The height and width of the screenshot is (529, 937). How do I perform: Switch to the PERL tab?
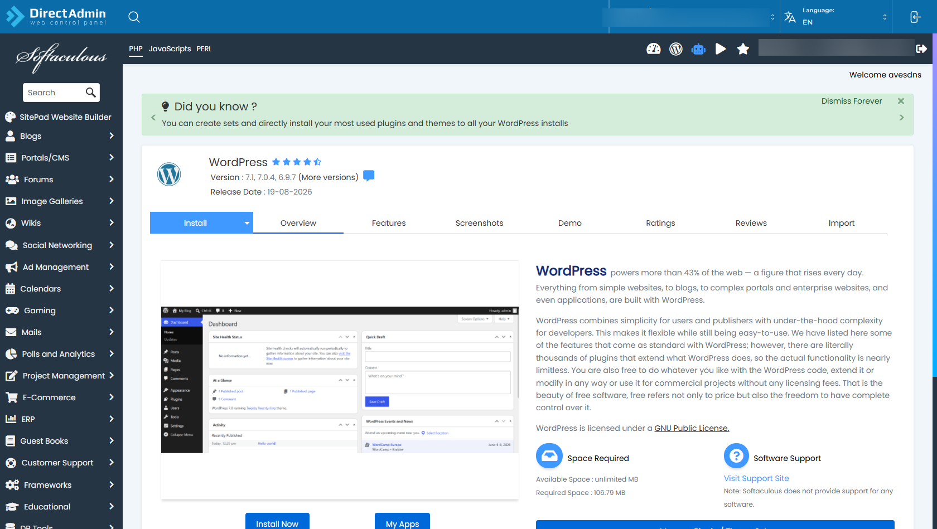(x=204, y=49)
